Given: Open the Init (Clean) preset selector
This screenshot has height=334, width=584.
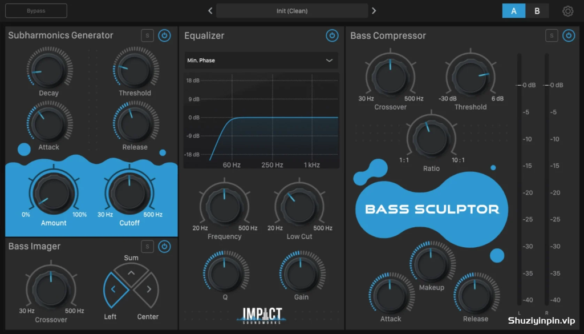Looking at the screenshot, I should click(x=292, y=11).
